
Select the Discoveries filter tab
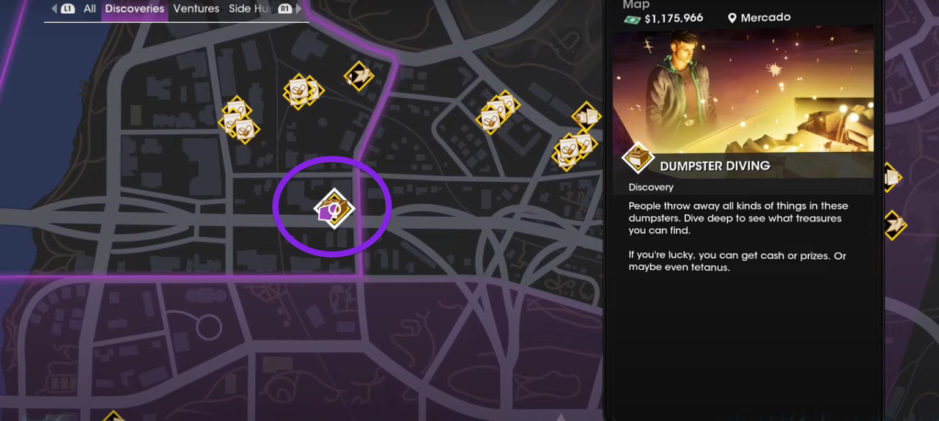coord(135,9)
